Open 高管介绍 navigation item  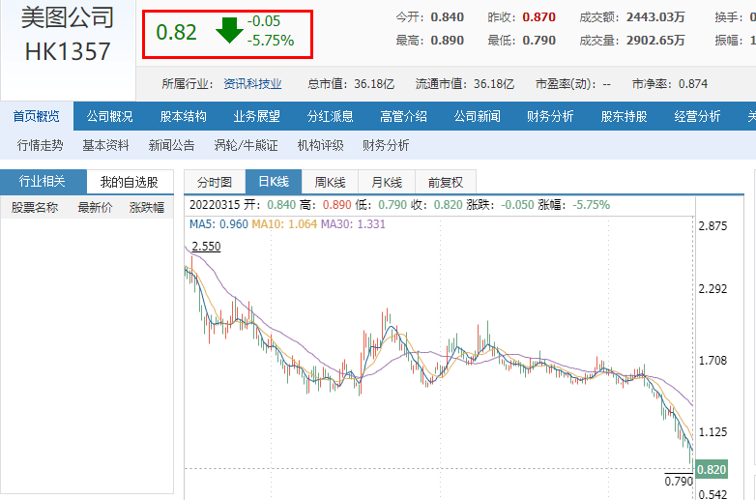coord(404,117)
